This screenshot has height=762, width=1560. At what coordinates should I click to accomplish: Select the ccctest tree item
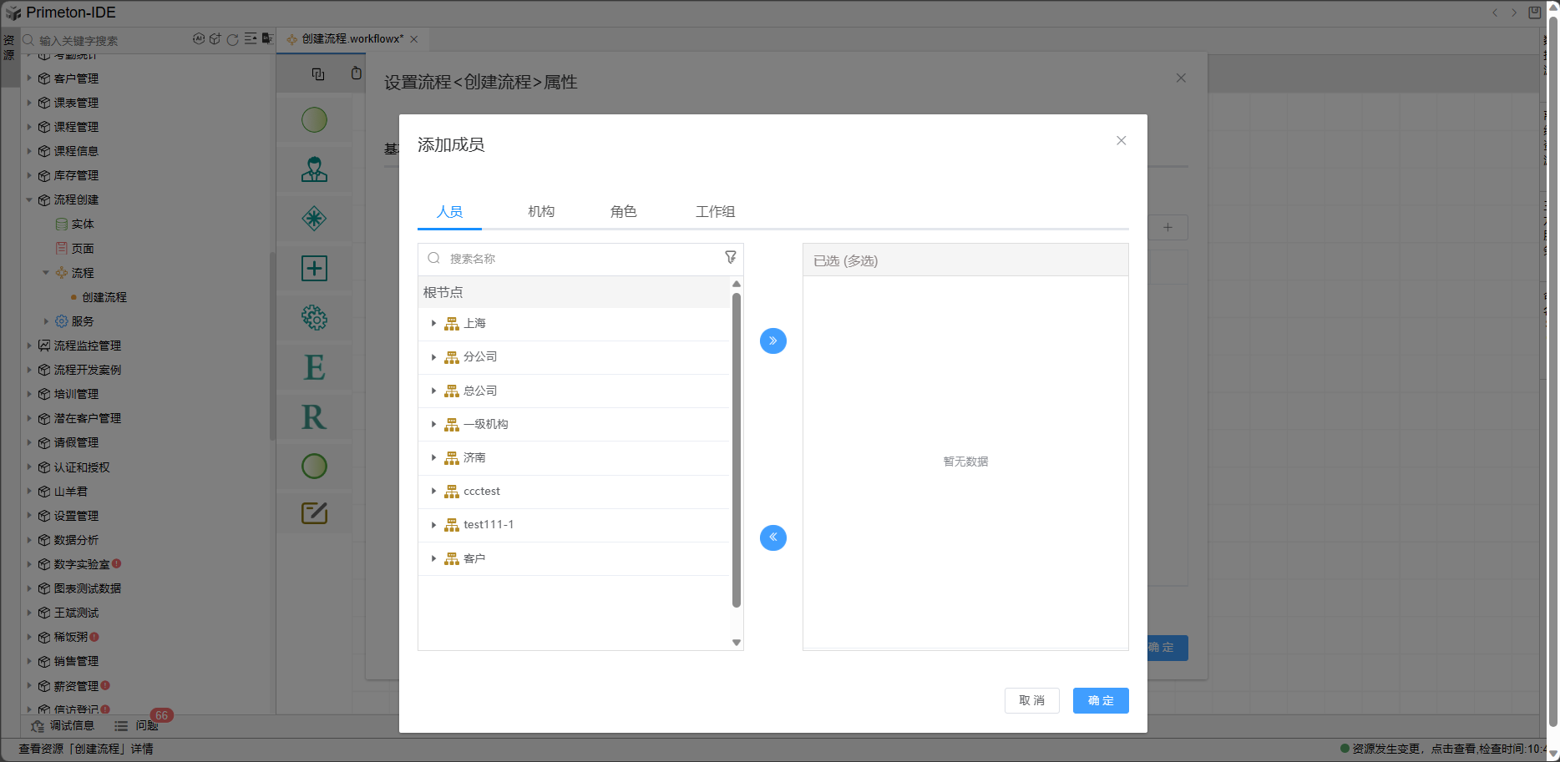(x=482, y=492)
